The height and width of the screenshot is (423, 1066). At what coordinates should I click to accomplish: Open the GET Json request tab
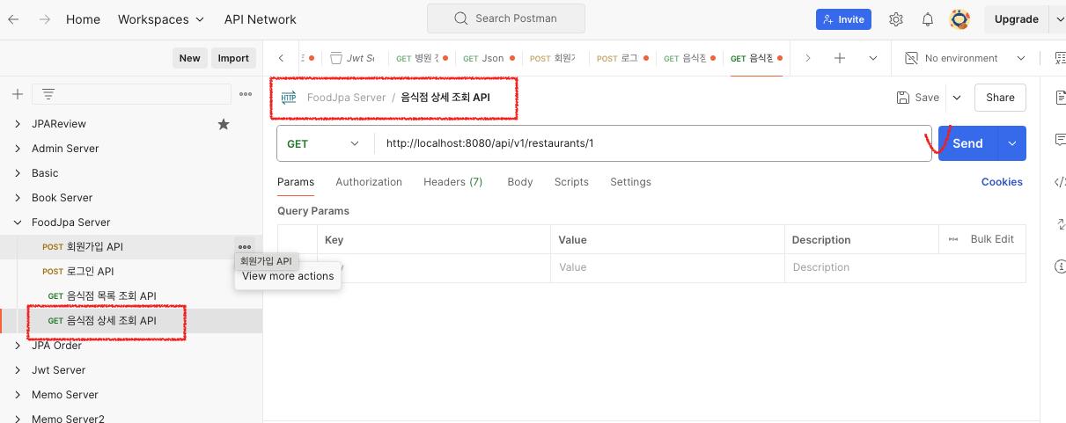488,58
